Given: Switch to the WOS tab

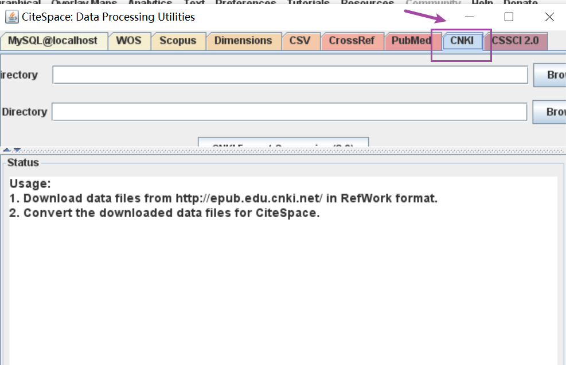Looking at the screenshot, I should [x=129, y=41].
